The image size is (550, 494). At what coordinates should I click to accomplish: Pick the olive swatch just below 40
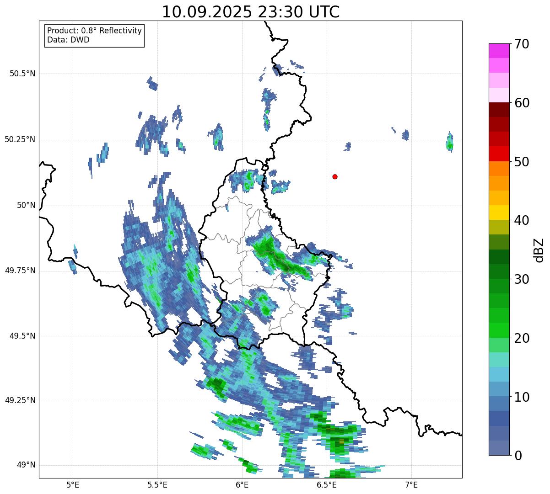[499, 227]
